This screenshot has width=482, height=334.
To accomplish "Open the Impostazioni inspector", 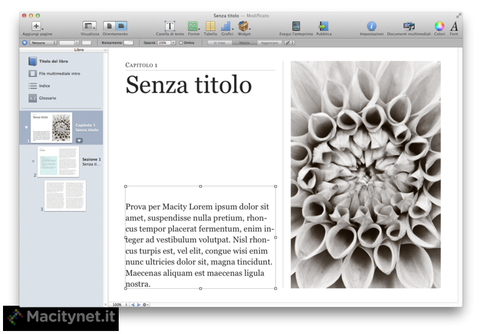I will 372,26.
